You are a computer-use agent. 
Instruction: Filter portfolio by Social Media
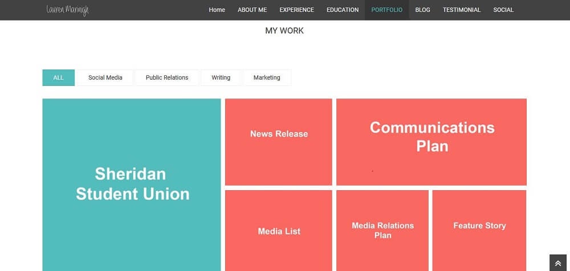pos(105,78)
